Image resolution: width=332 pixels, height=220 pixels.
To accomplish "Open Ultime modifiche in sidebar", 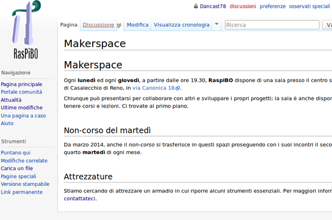I will (x=22, y=108).
